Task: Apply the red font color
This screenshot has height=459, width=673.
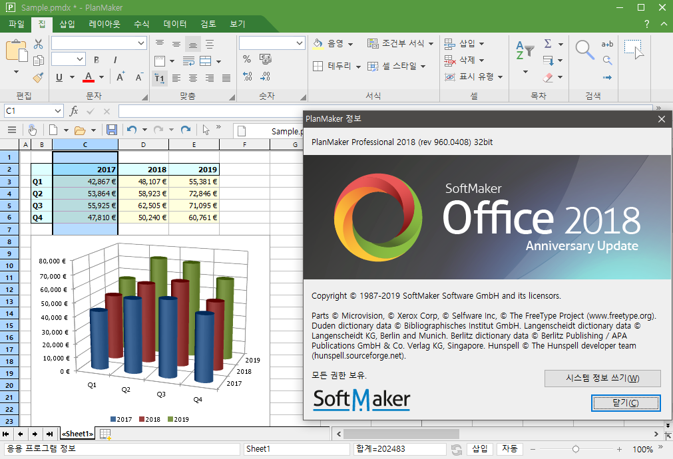Action: [89, 77]
